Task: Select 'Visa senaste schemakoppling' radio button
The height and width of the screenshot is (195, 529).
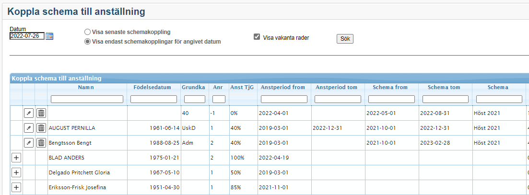Action: point(87,32)
